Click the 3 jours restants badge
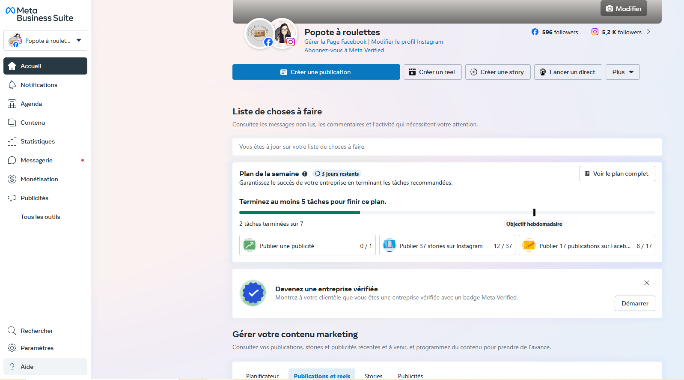This screenshot has height=380, width=684. click(x=337, y=174)
